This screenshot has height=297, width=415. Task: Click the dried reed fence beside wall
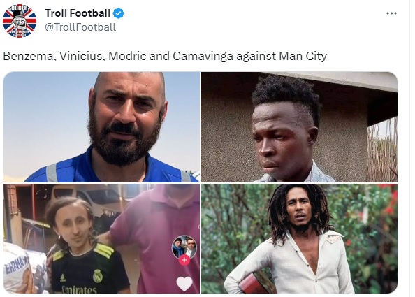click(x=382, y=150)
